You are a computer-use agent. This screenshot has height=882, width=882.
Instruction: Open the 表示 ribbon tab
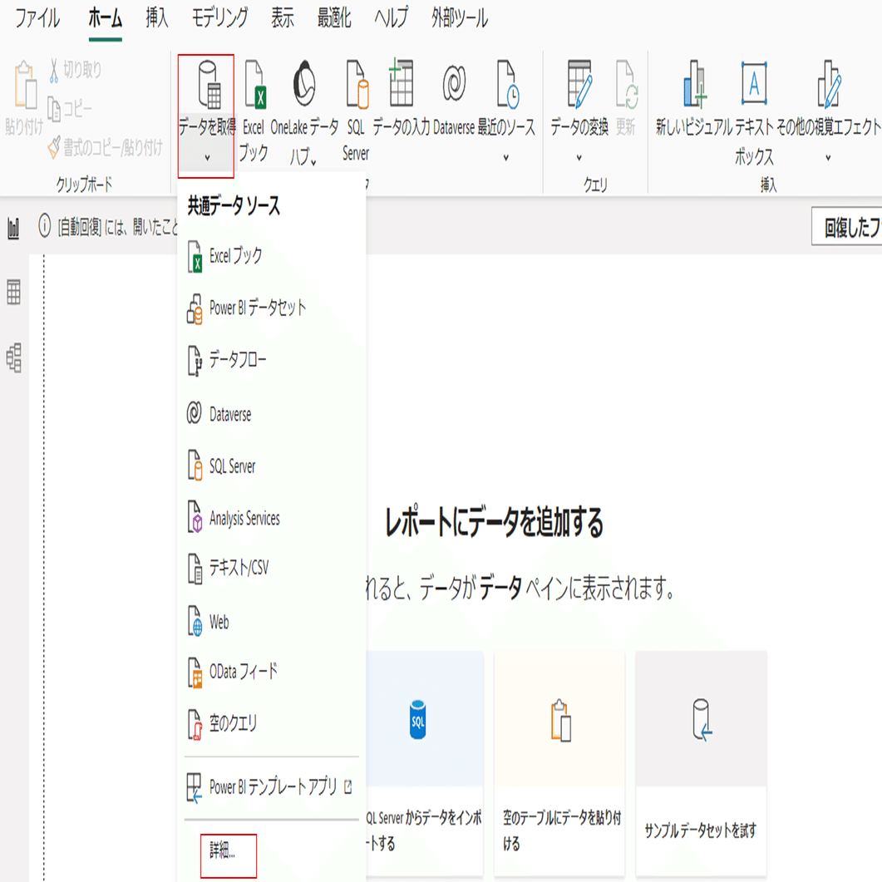click(x=283, y=18)
